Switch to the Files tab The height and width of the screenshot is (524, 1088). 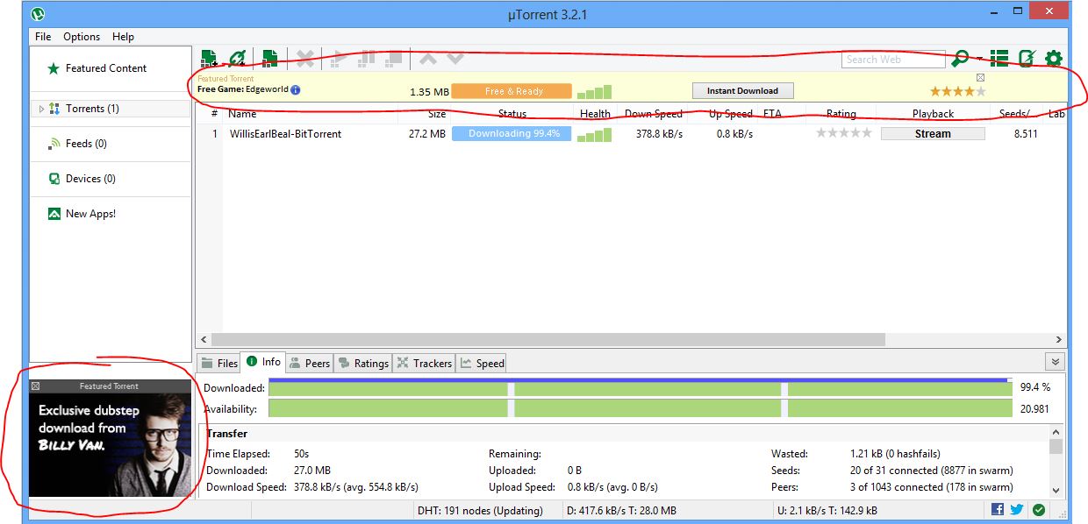(219, 363)
